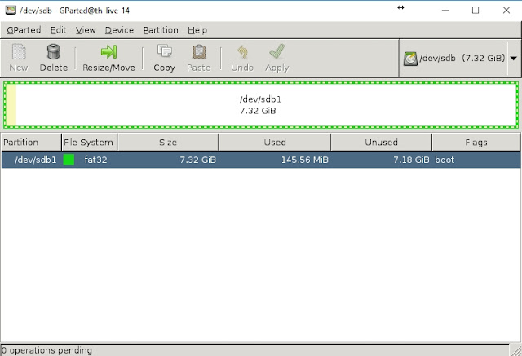The height and width of the screenshot is (356, 522).
Task: Open the Device menu
Action: [119, 30]
